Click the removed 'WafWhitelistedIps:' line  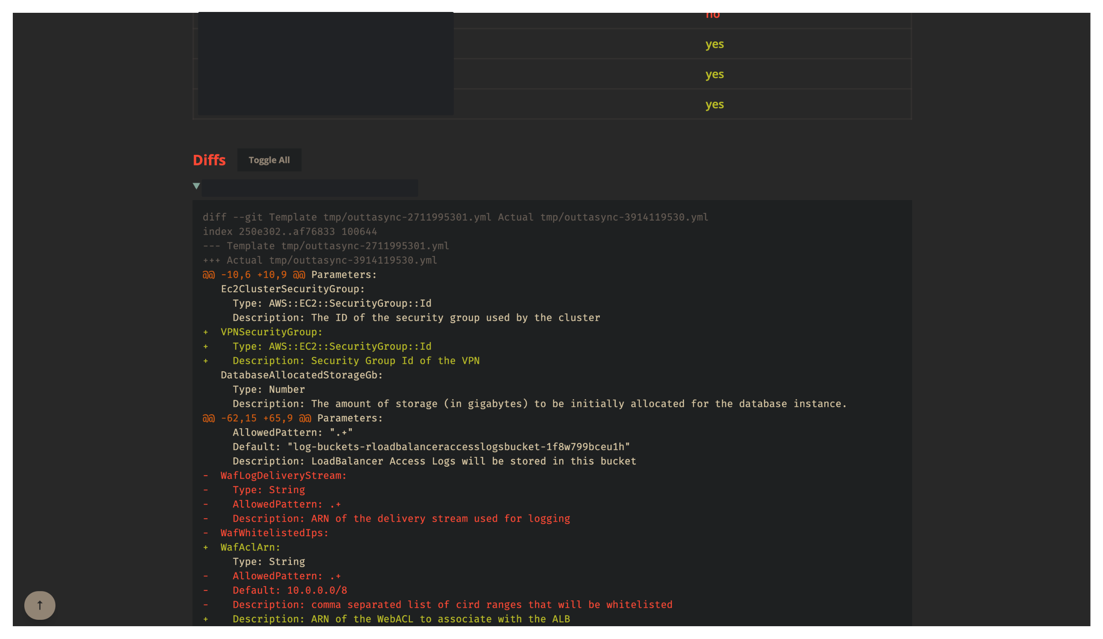274,533
